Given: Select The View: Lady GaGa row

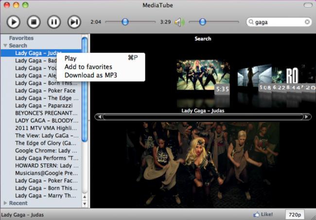Looking at the screenshot, I should (41, 135).
